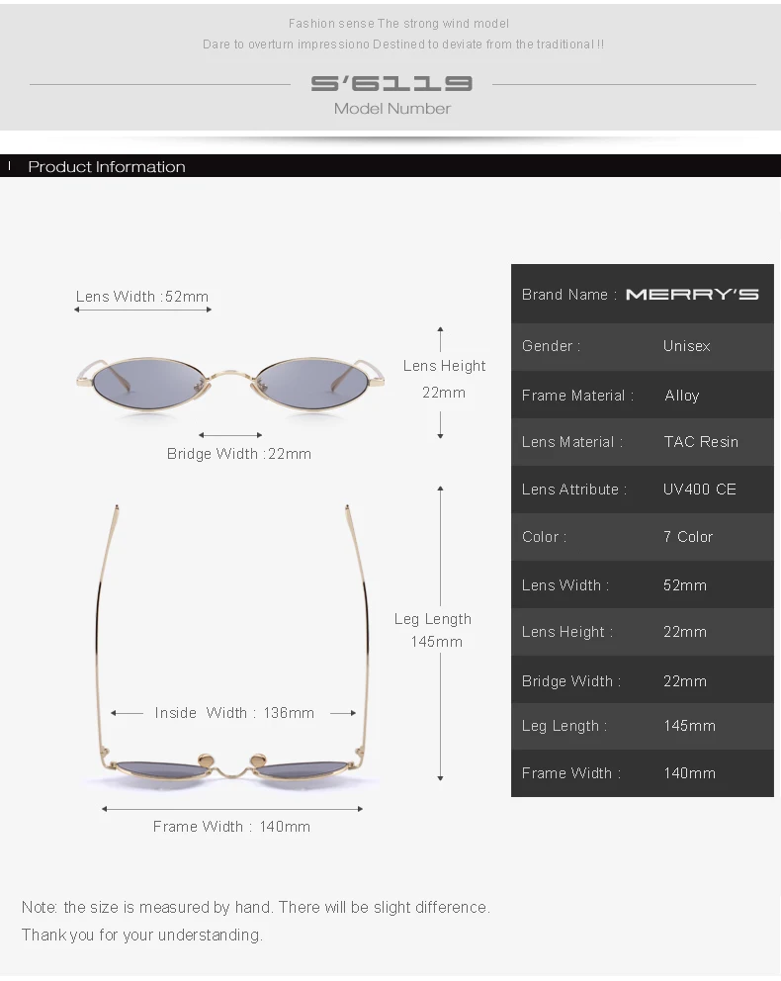
Task: Select the Frame Material Alloy row
Action: [643, 395]
